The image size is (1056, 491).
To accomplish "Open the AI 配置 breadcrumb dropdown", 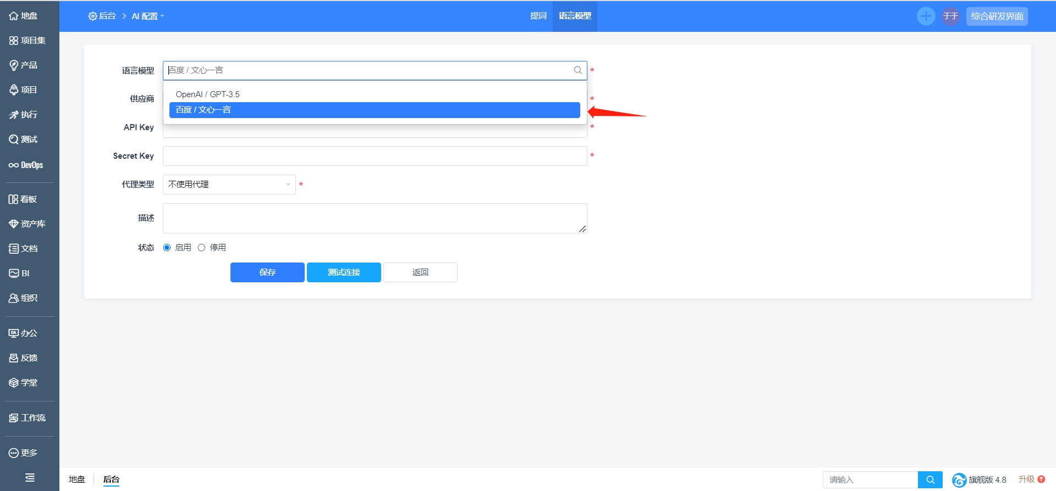I will [148, 16].
